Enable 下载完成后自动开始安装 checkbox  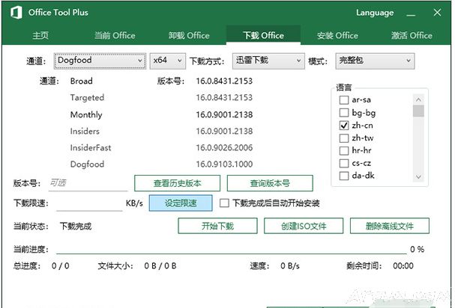[224, 203]
